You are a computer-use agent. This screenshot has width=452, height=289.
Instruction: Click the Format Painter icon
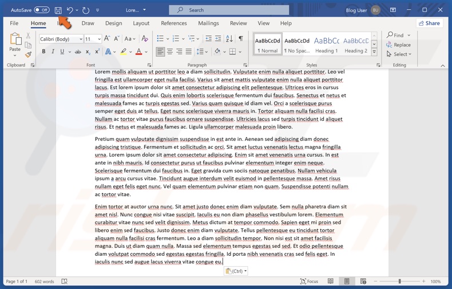[x=29, y=55]
